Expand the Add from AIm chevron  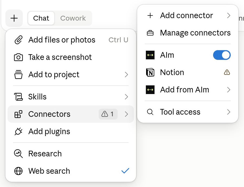tap(229, 90)
